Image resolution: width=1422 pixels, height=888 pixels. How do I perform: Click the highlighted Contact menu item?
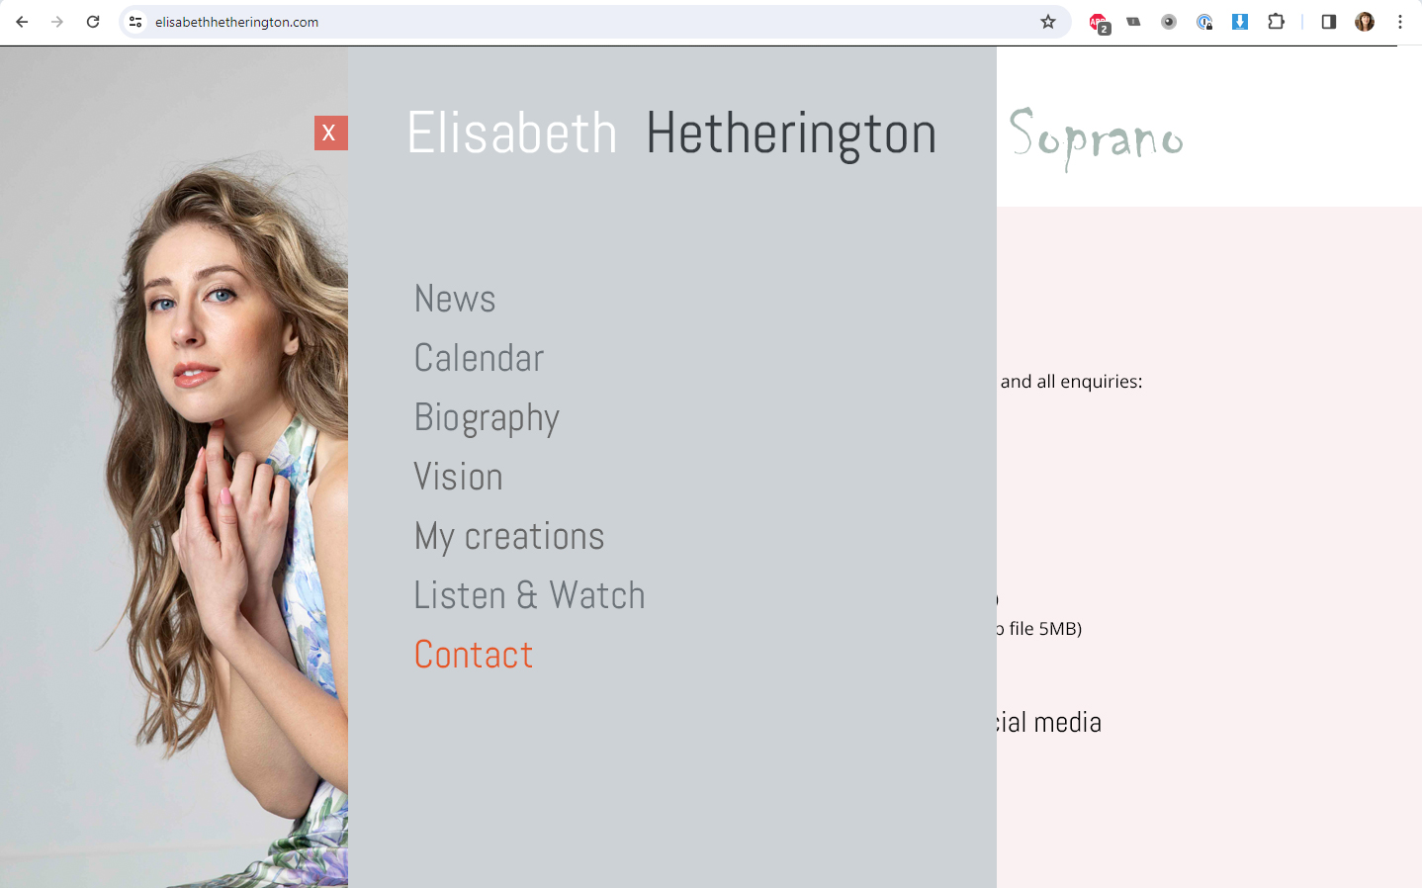pyautogui.click(x=474, y=655)
